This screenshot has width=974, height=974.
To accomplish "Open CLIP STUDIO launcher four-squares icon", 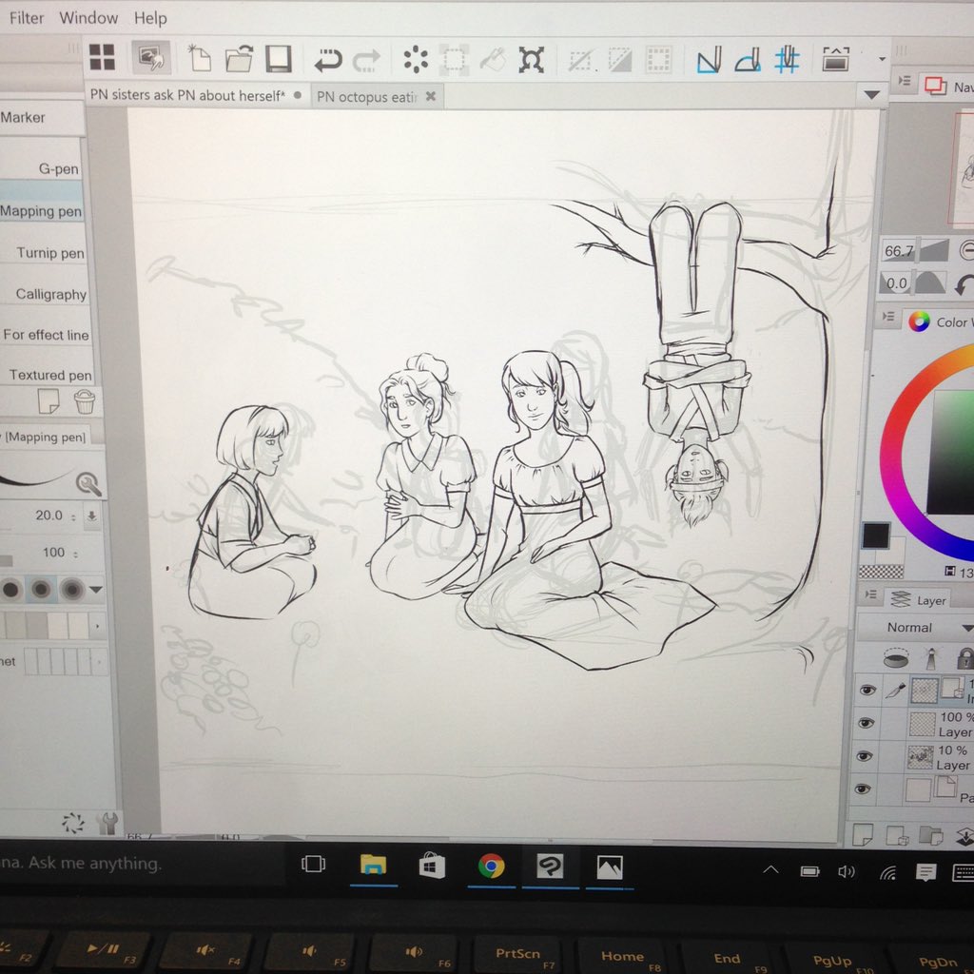I will pos(102,57).
